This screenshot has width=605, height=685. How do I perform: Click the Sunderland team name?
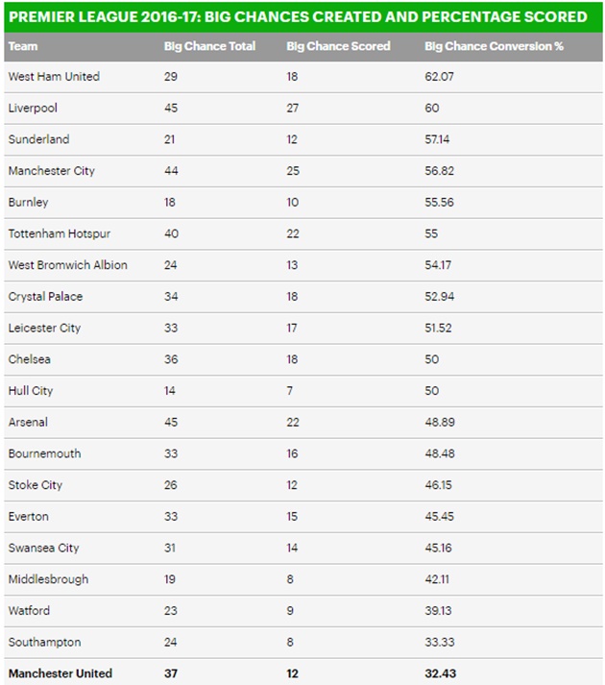click(38, 139)
